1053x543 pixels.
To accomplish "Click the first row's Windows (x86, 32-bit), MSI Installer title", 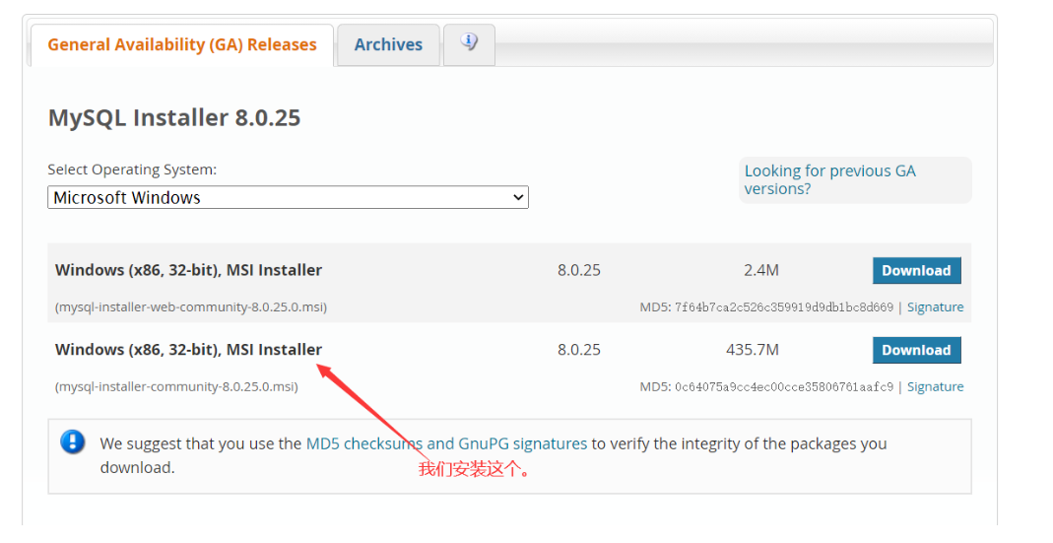I will coord(189,270).
